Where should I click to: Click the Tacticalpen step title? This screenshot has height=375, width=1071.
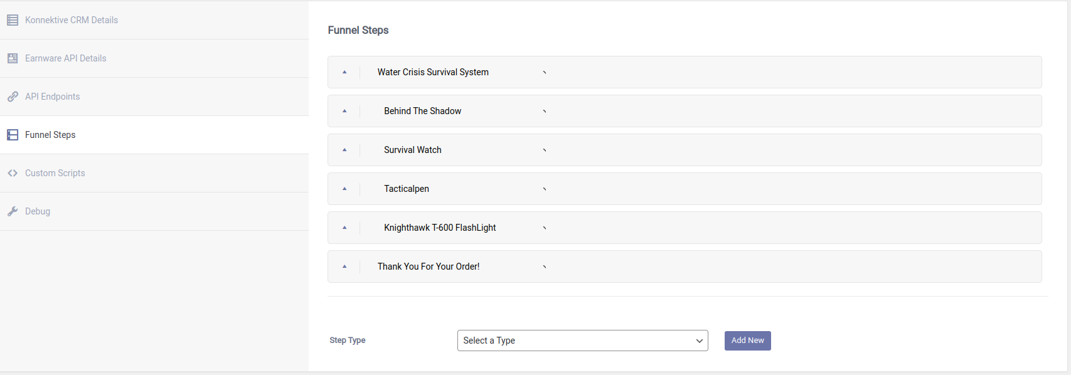click(x=407, y=189)
